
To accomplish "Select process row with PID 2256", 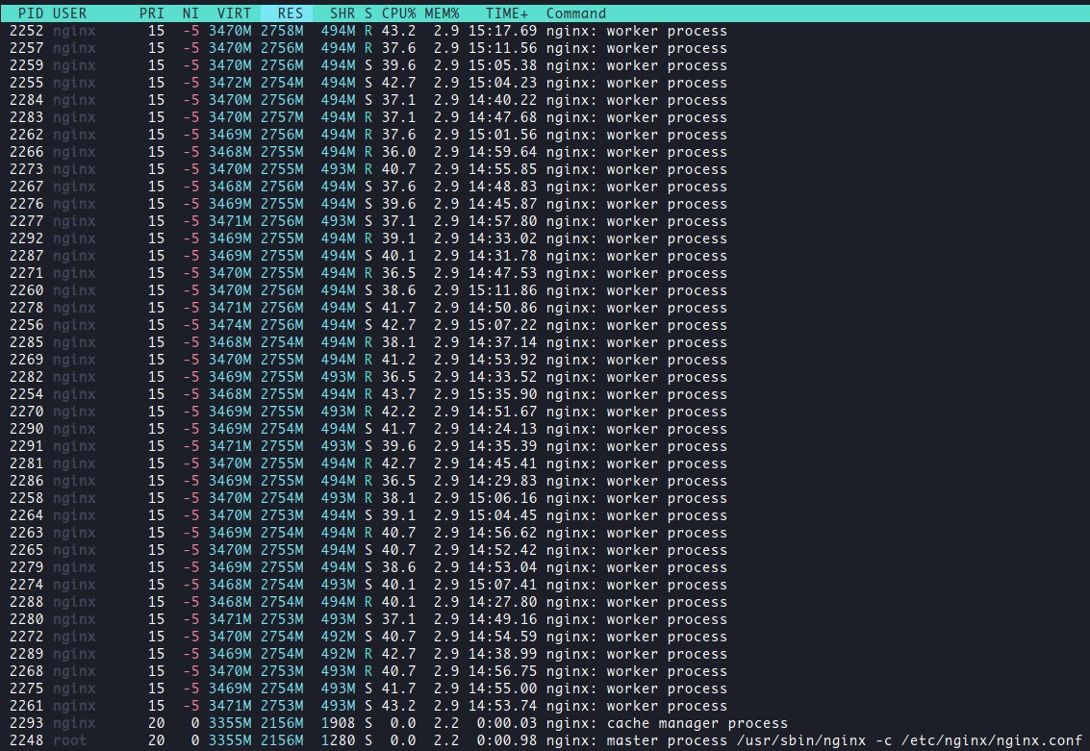I will pyautogui.click(x=545, y=325).
